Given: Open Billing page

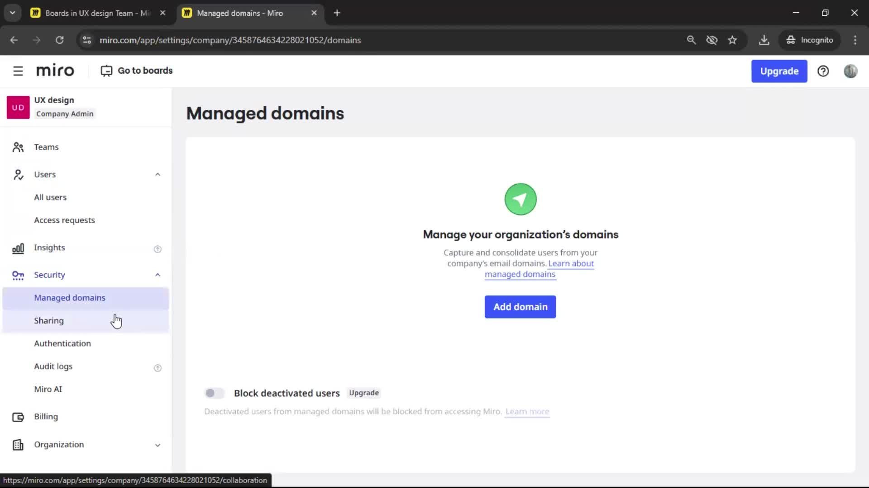Looking at the screenshot, I should click(x=86, y=417).
